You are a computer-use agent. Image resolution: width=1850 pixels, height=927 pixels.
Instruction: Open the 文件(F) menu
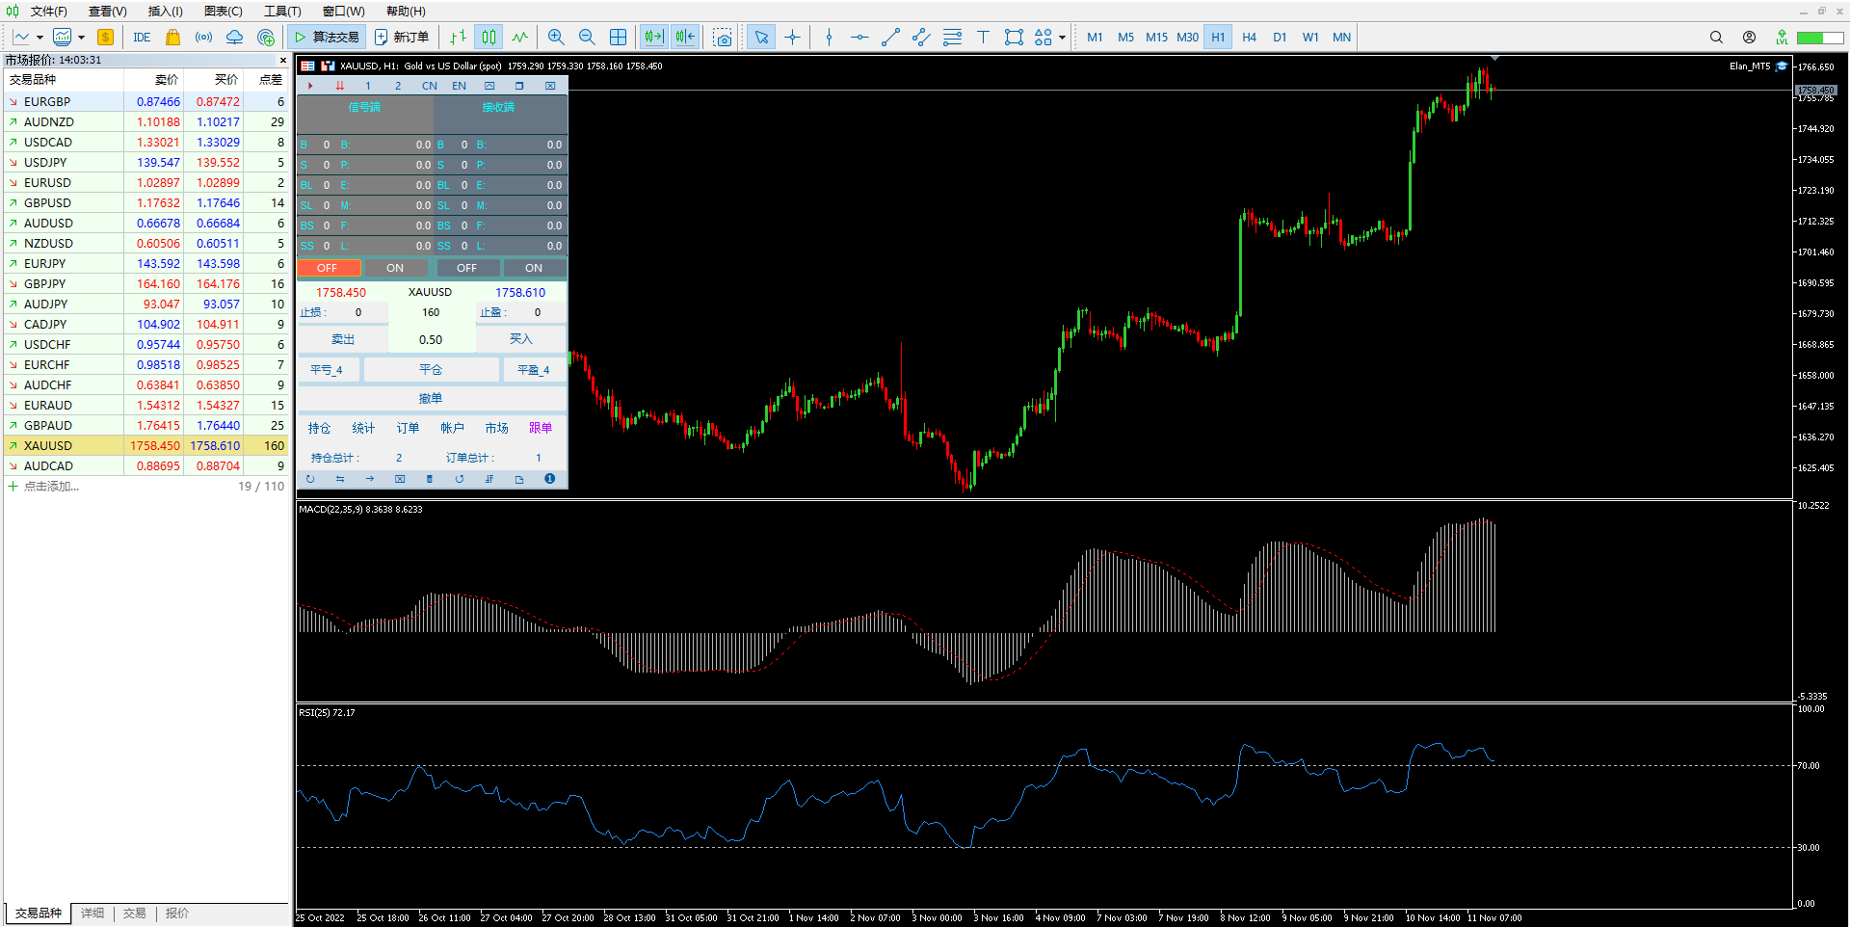[x=48, y=12]
